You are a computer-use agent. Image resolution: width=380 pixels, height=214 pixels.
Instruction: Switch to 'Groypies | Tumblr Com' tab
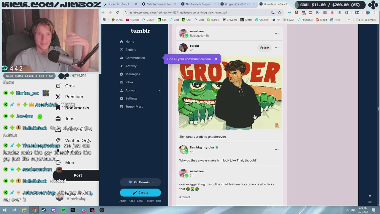[x=237, y=4]
